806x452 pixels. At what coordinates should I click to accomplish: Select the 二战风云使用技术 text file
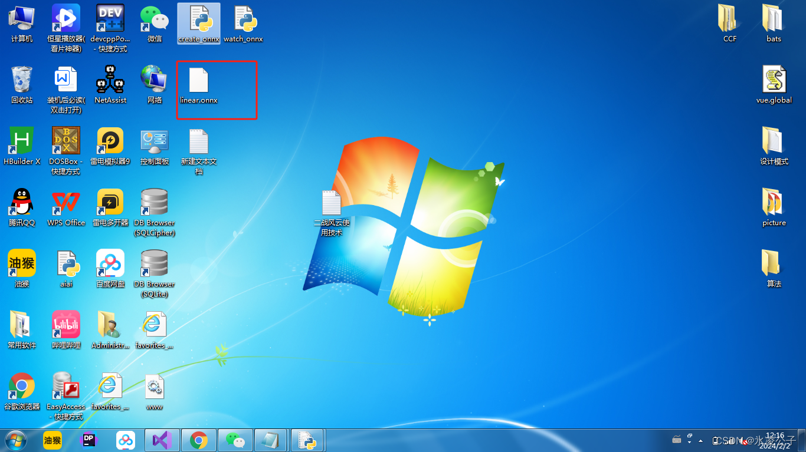332,213
